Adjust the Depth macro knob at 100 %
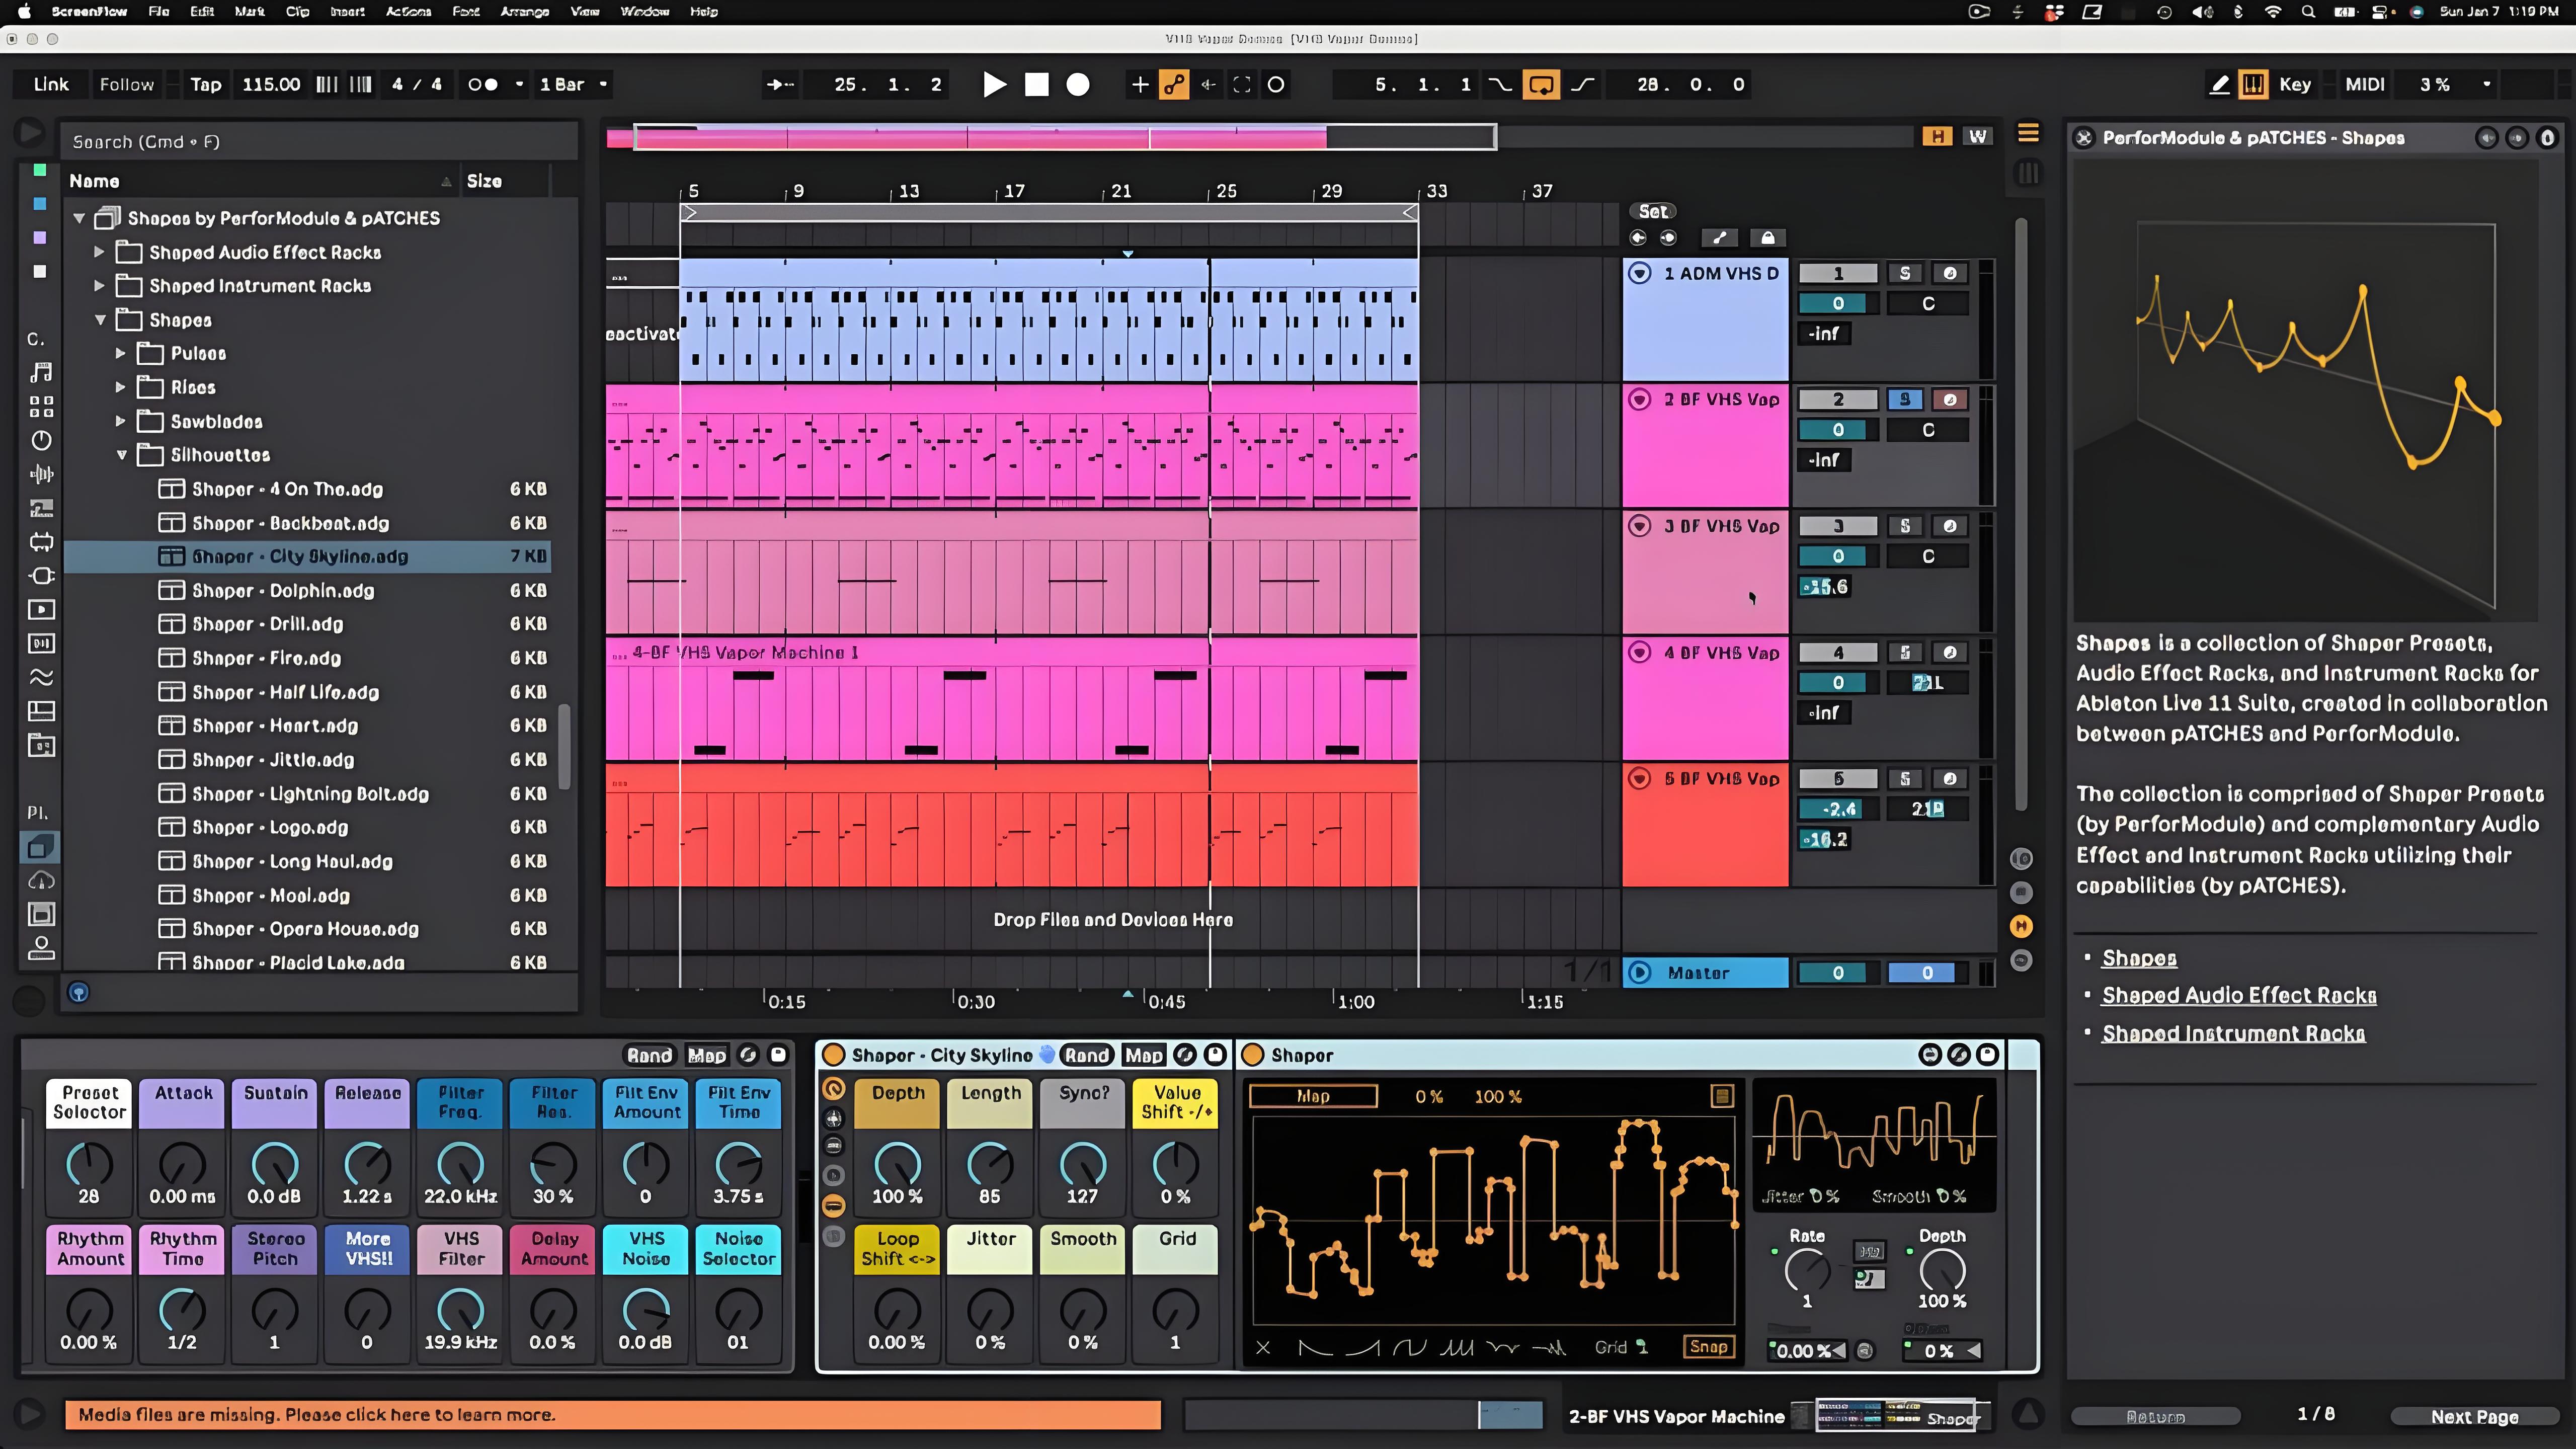This screenshot has height=1449, width=2576. 897,1165
